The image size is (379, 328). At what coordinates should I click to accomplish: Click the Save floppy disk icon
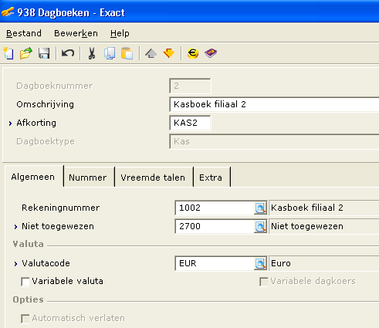[44, 53]
